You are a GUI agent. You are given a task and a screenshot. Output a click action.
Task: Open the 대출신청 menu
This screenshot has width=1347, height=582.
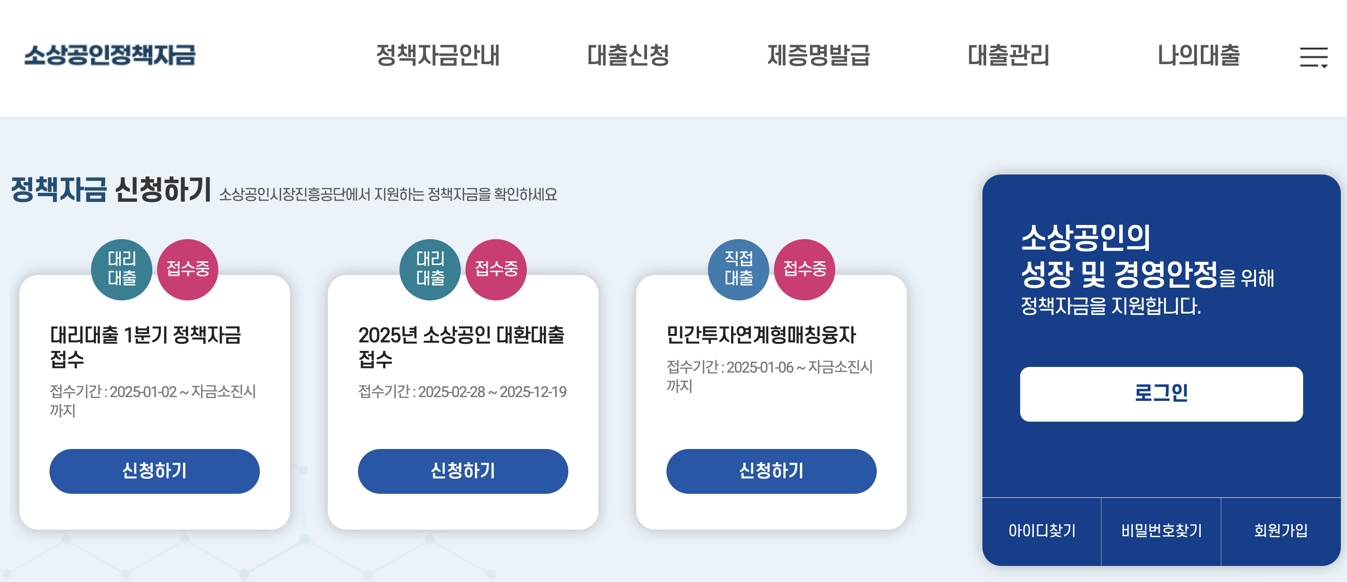tap(630, 58)
